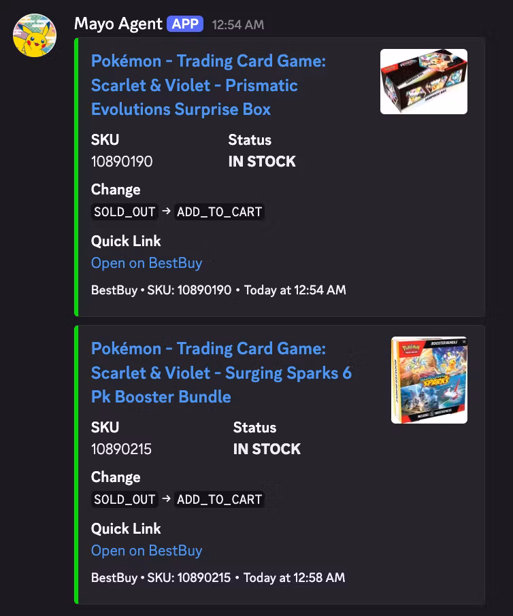Enlarge the Surging Sparks Booster Bundle thumbnail
This screenshot has height=616, width=513.
pos(429,380)
